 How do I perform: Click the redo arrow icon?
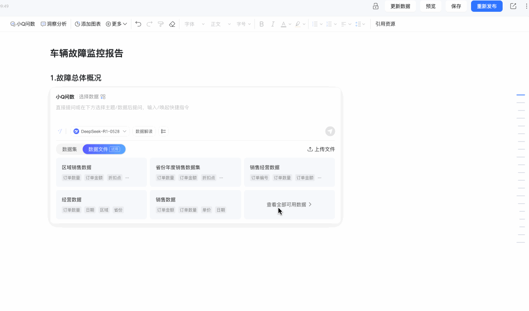149,24
